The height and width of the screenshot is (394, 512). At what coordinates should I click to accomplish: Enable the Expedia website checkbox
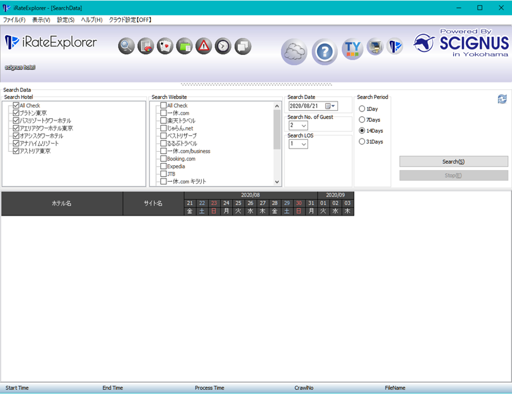pyautogui.click(x=164, y=167)
